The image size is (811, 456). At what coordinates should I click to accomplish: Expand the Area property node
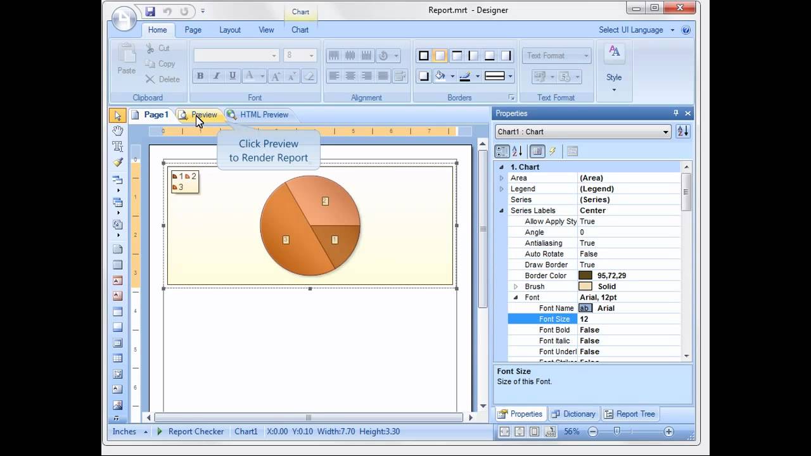point(501,178)
